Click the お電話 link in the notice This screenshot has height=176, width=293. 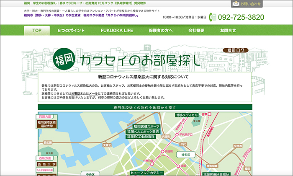(75, 93)
